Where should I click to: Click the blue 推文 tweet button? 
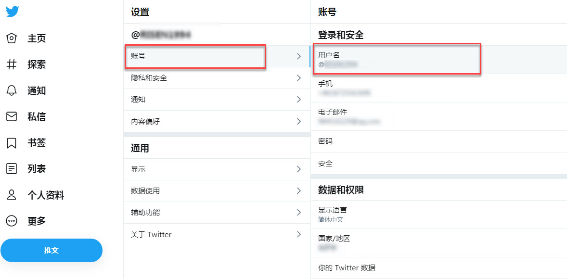pyautogui.click(x=52, y=250)
